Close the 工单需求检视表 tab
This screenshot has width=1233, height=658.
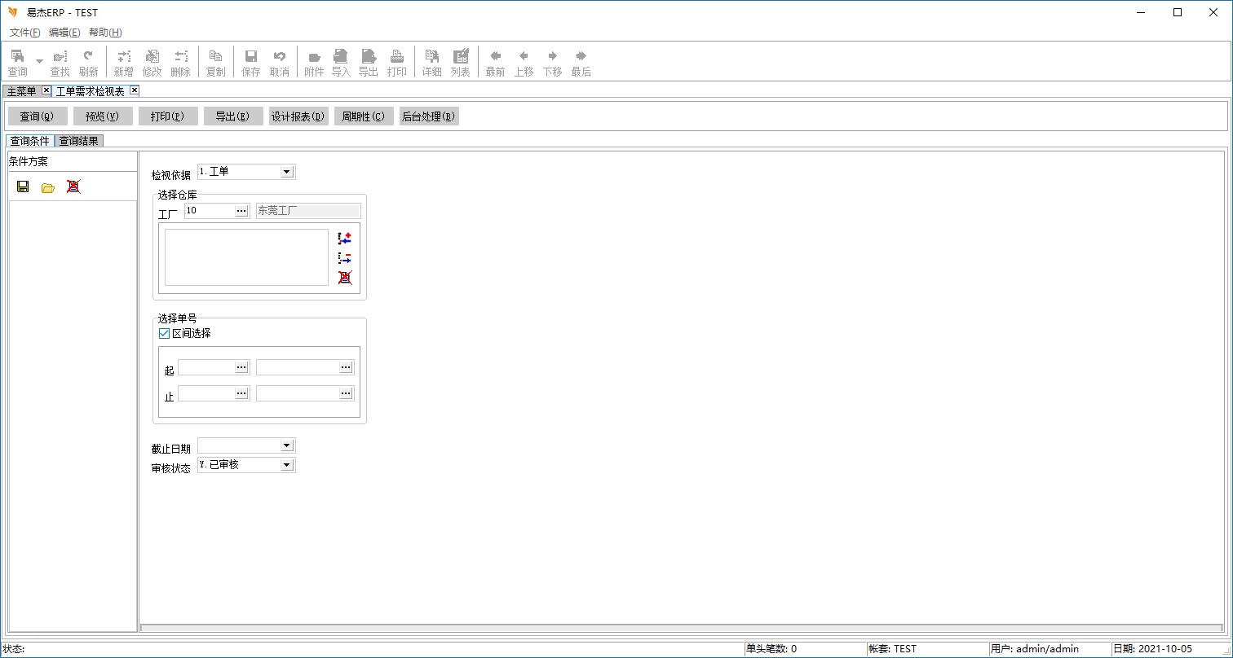[x=135, y=90]
